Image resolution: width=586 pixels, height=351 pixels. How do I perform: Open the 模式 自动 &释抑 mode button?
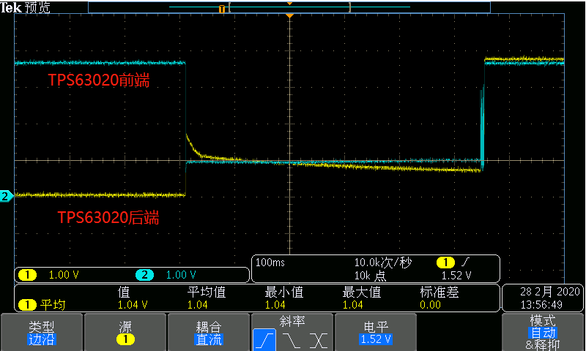click(x=543, y=333)
